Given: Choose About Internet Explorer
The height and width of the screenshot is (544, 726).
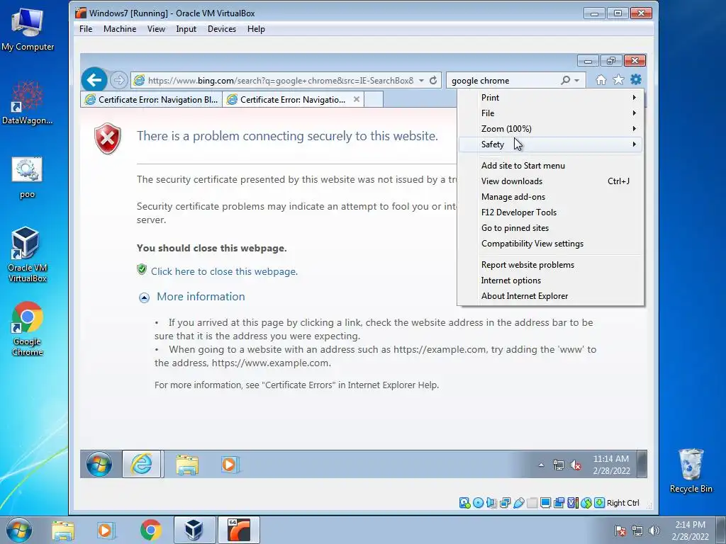Looking at the screenshot, I should point(550,296).
